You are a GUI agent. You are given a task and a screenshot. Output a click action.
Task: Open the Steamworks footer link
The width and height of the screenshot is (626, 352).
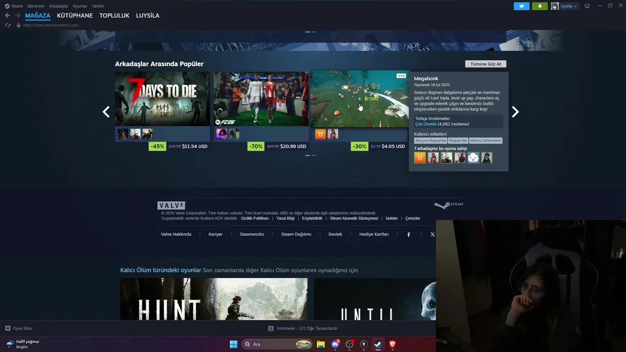click(252, 234)
